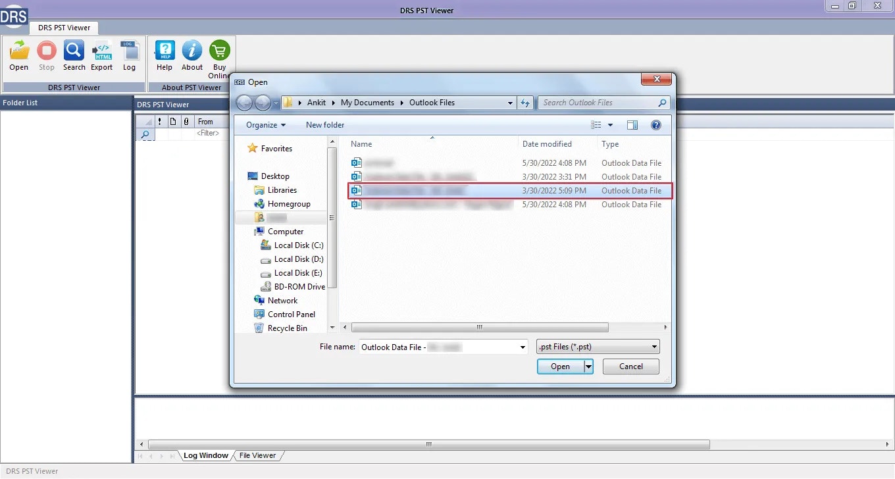Viewport: 895px width, 479px height.
Task: Click the attachment paperclip column header
Action: (x=186, y=122)
